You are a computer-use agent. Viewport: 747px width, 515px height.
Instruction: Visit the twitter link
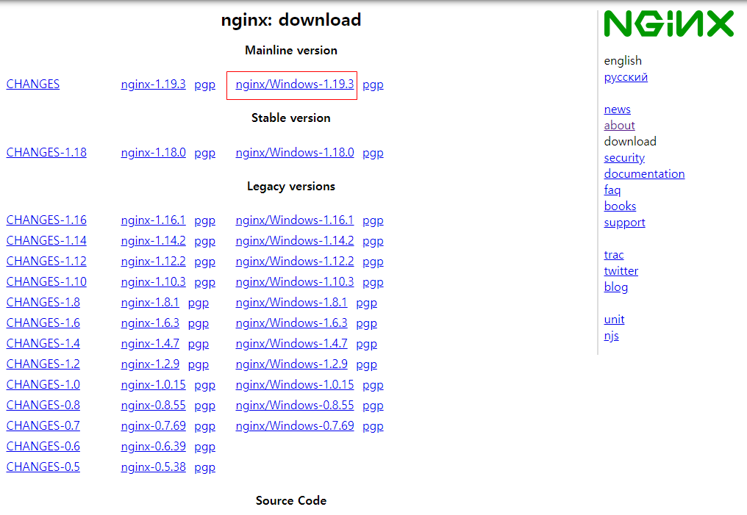tap(621, 271)
